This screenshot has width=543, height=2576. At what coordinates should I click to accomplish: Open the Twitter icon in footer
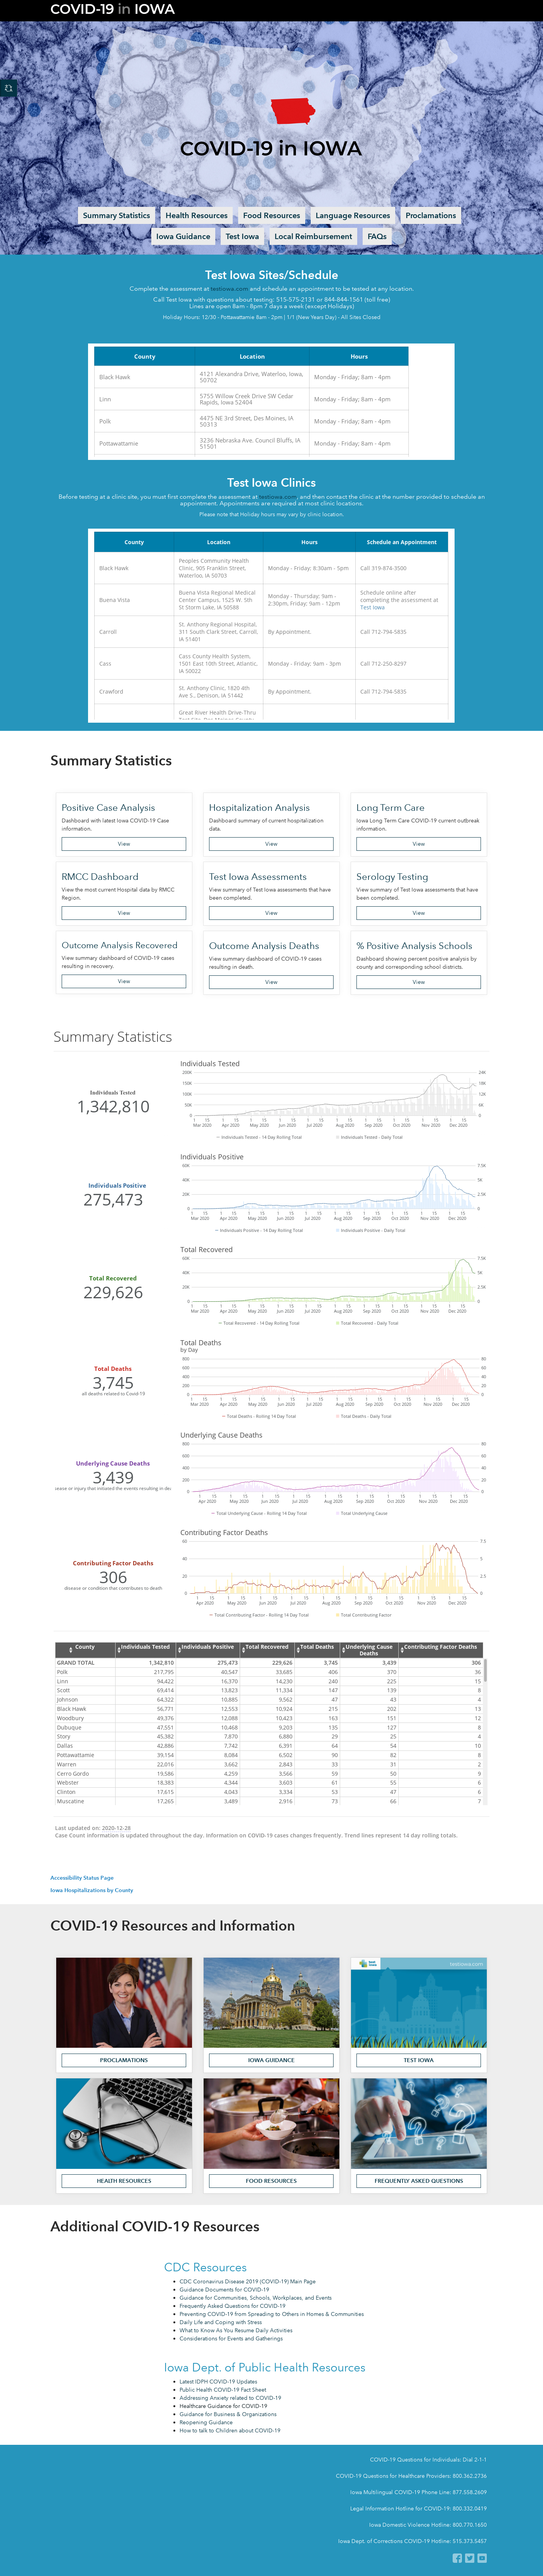tap(470, 2558)
